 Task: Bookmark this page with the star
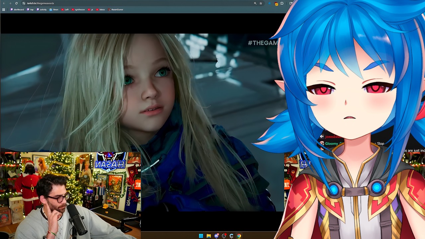tap(261, 3)
